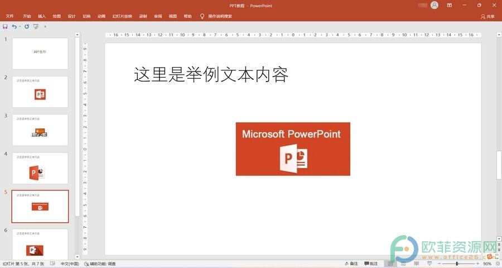Click 幻灯片 第5张，共7张 in status bar
This screenshot has width=502, height=268.
click(x=23, y=264)
